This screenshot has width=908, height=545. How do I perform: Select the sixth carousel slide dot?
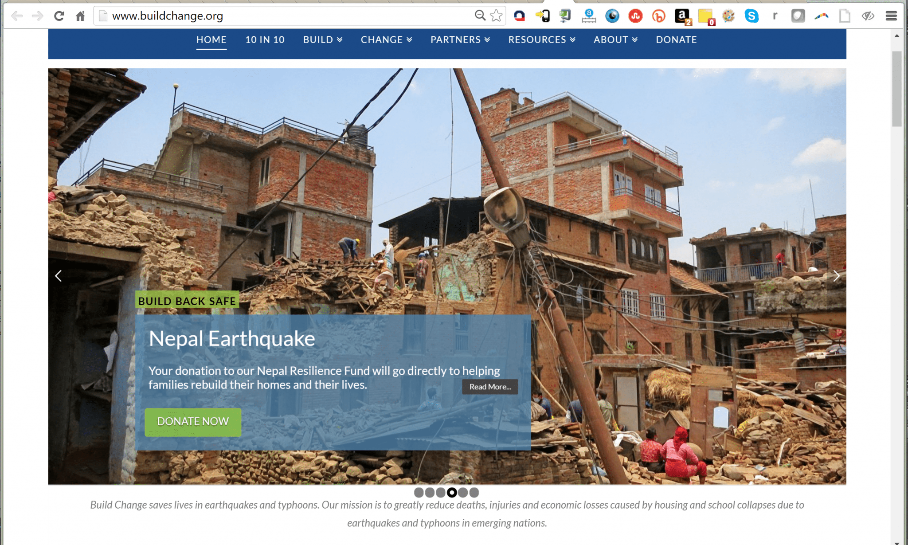[x=474, y=492]
